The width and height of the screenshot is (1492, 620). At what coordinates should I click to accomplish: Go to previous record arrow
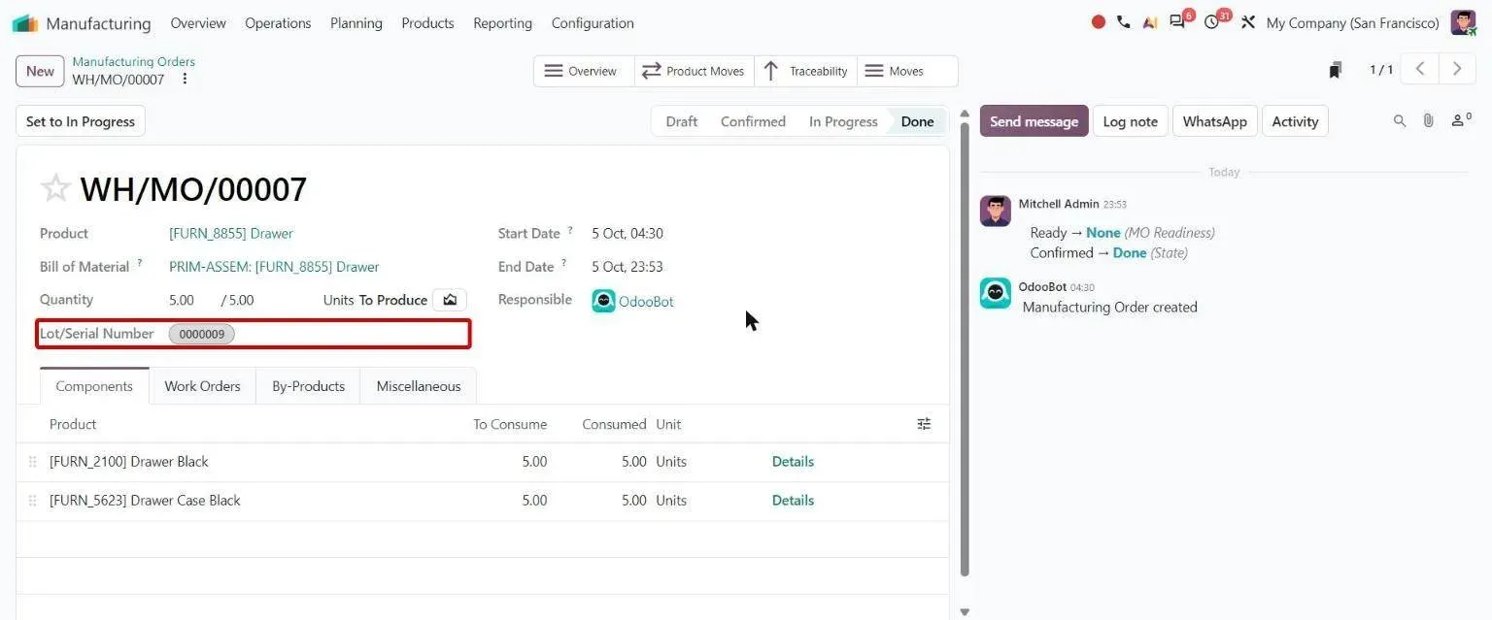pos(1420,69)
